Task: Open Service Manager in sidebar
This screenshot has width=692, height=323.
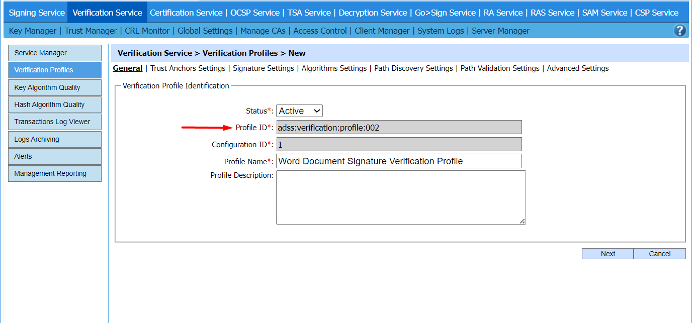Action: 55,53
